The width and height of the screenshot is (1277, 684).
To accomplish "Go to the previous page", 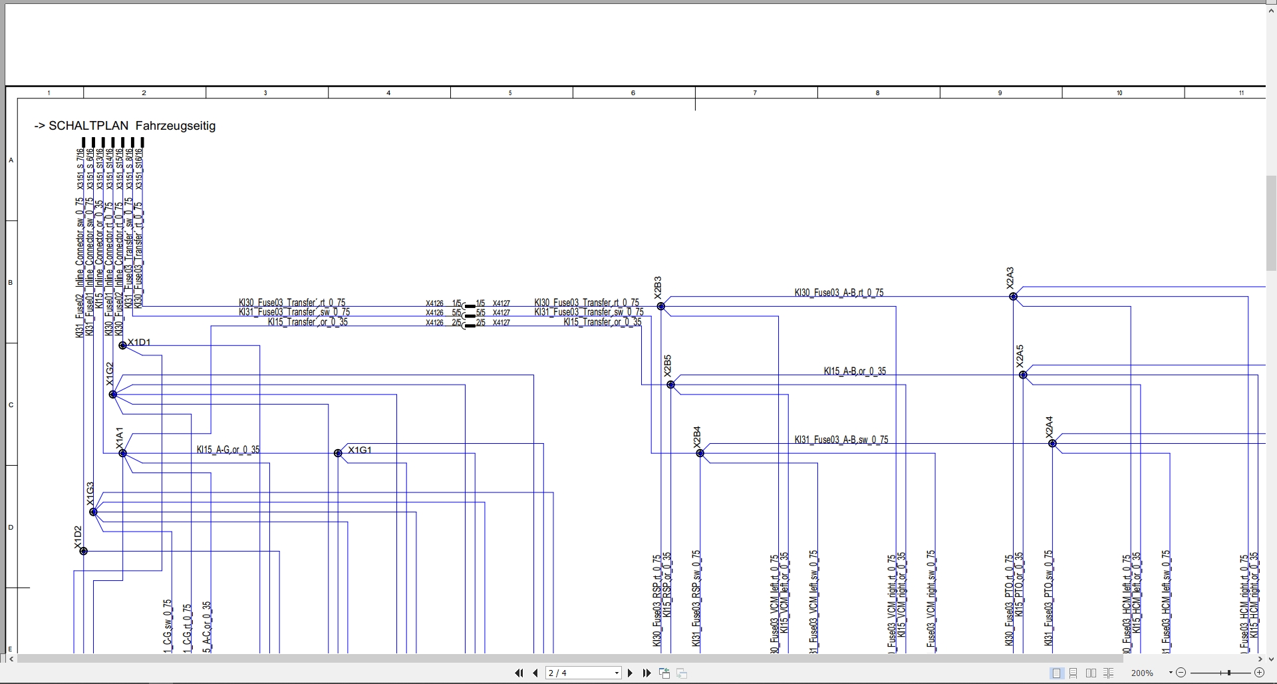I will click(535, 673).
